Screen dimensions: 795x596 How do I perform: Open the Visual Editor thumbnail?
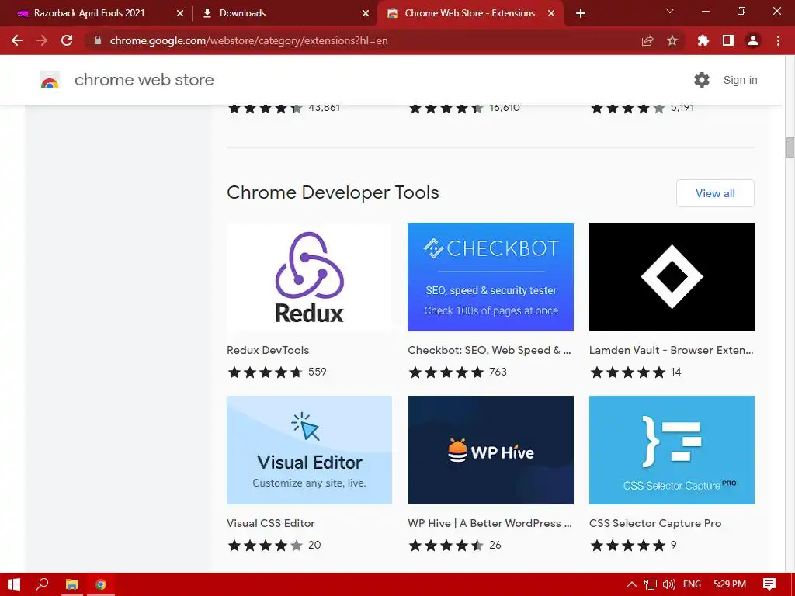(x=309, y=450)
